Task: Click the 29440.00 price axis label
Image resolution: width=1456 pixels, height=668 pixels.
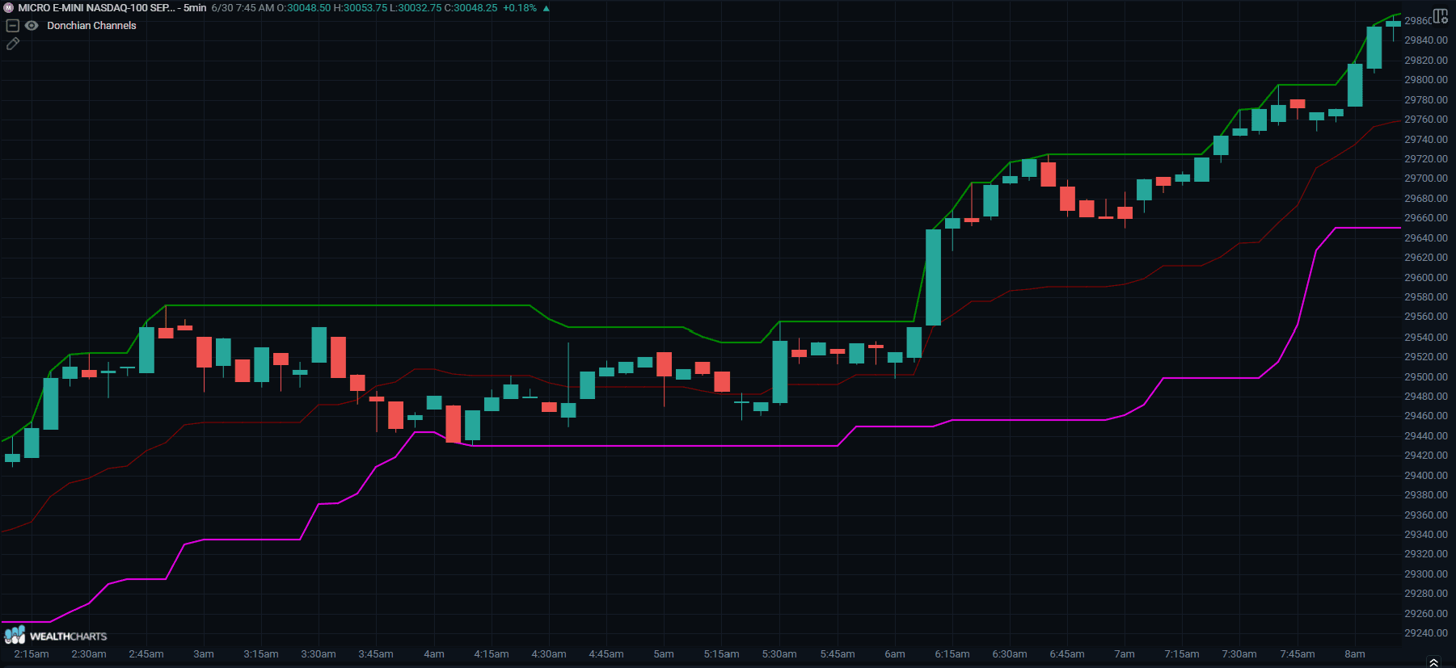Action: tap(1426, 436)
